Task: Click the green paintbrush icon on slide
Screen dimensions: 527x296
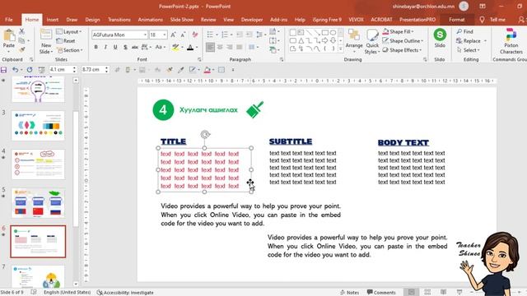Action: (254, 109)
